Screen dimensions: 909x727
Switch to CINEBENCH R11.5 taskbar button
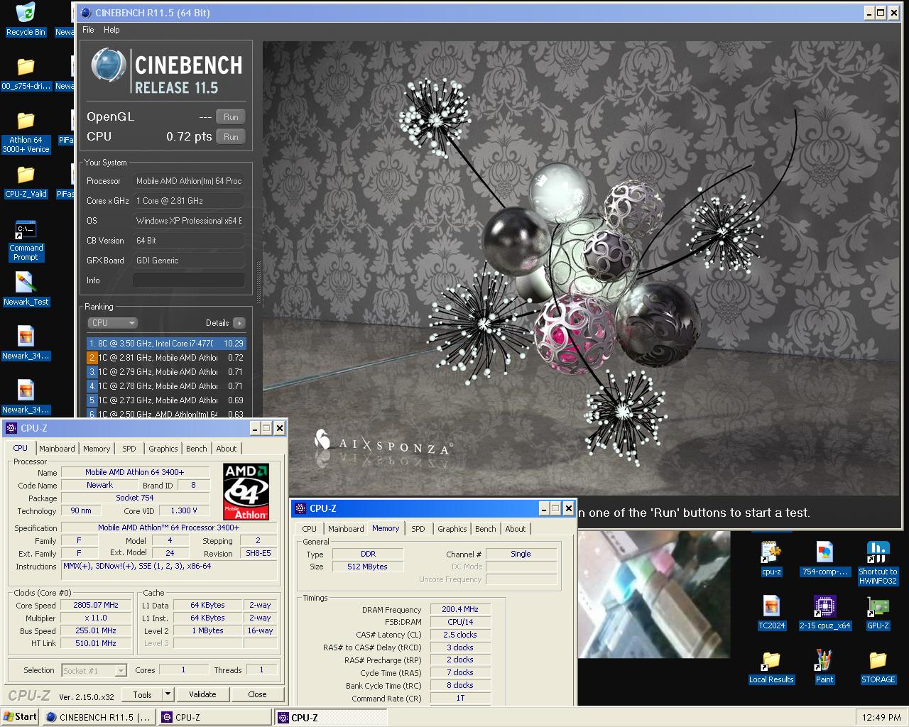click(99, 717)
